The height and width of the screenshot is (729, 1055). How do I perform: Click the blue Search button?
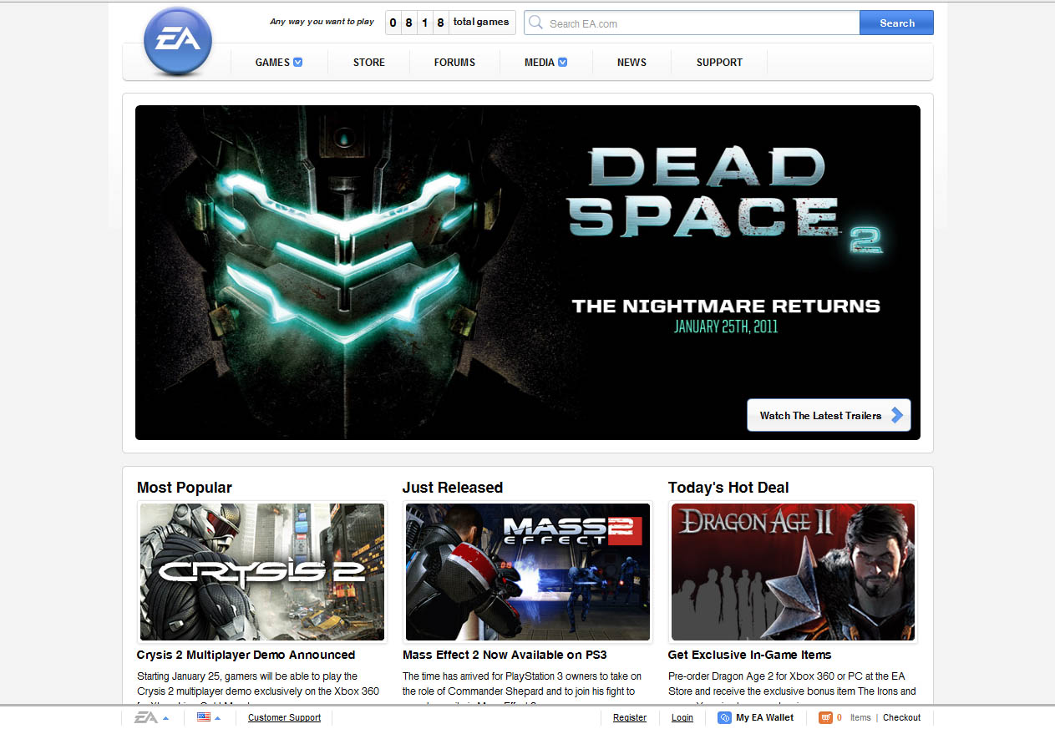896,23
